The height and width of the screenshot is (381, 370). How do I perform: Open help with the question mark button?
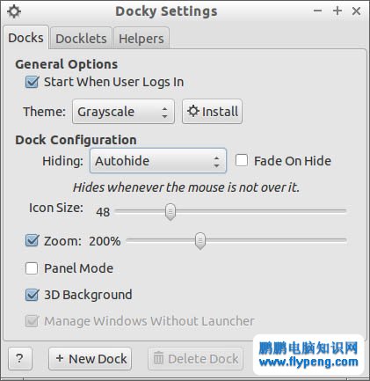pos(20,358)
